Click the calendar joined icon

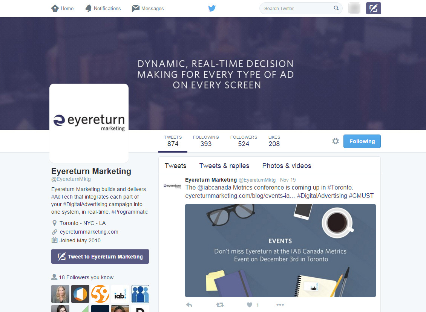coord(54,240)
